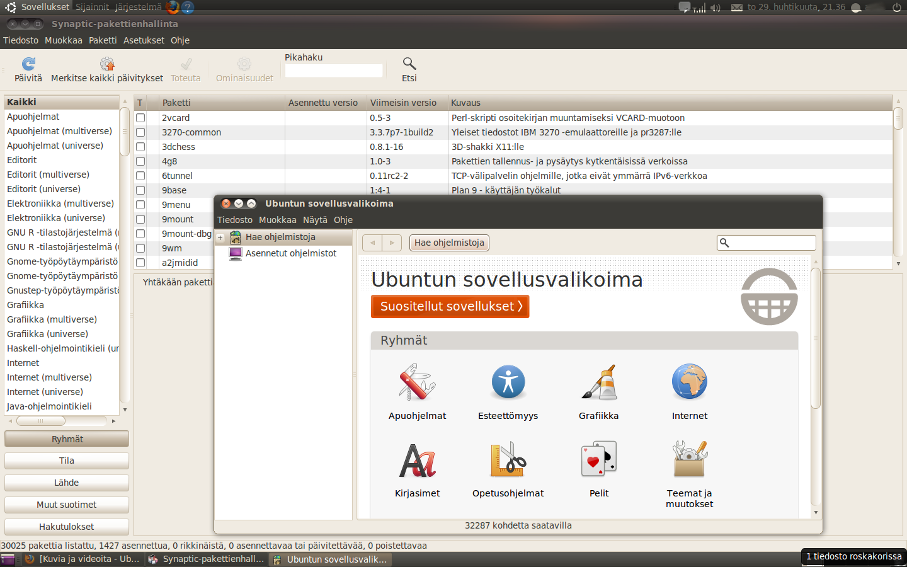Open Näytä menu in software center
The width and height of the screenshot is (907, 567).
315,220
